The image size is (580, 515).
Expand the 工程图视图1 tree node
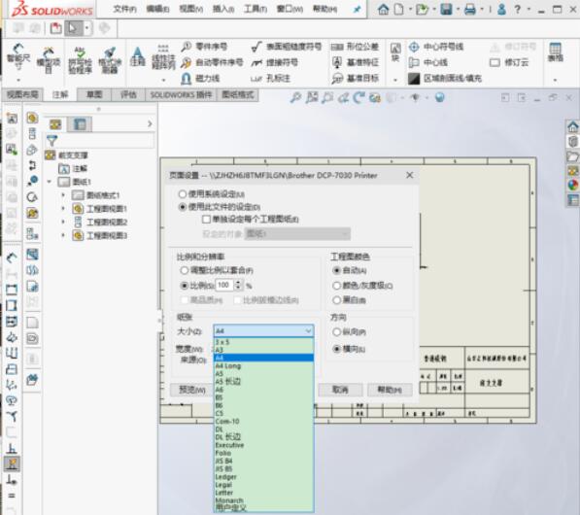click(x=63, y=209)
